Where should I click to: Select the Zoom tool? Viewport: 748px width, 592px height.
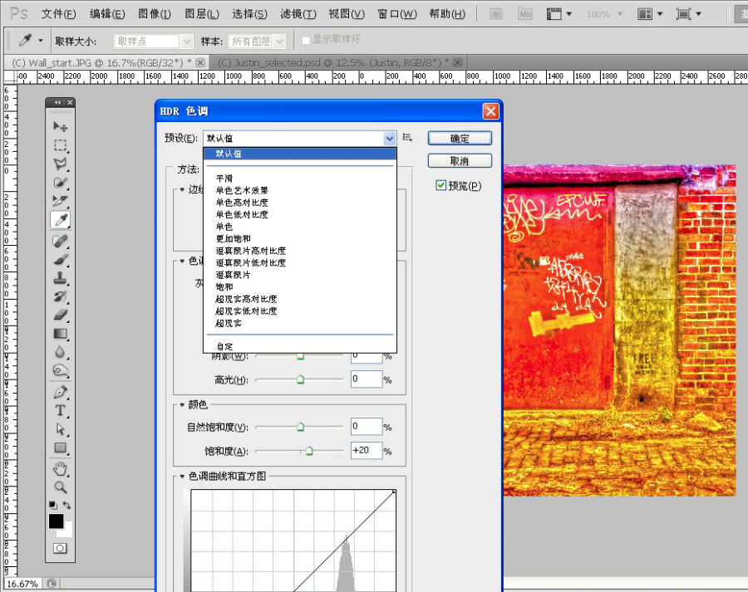click(x=60, y=487)
